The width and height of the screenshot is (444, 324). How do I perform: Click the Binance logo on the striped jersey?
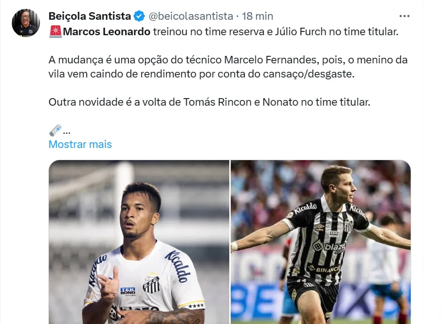click(x=324, y=269)
